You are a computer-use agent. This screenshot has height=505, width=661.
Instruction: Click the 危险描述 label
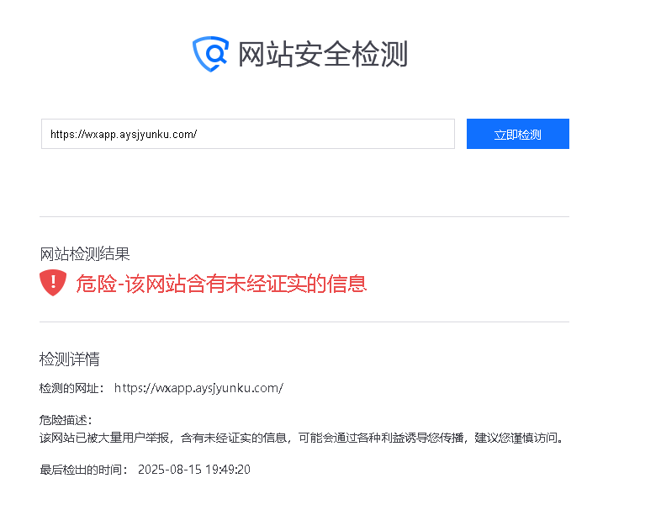[x=66, y=420]
